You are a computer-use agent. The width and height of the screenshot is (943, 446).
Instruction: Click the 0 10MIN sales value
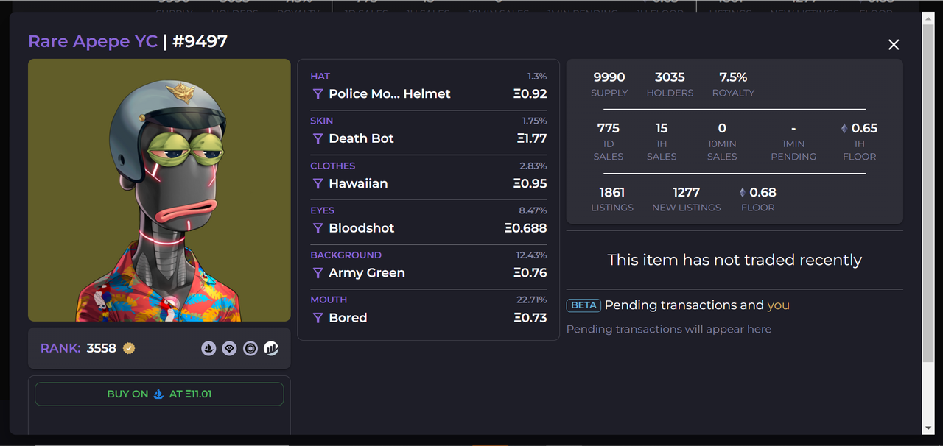722,128
